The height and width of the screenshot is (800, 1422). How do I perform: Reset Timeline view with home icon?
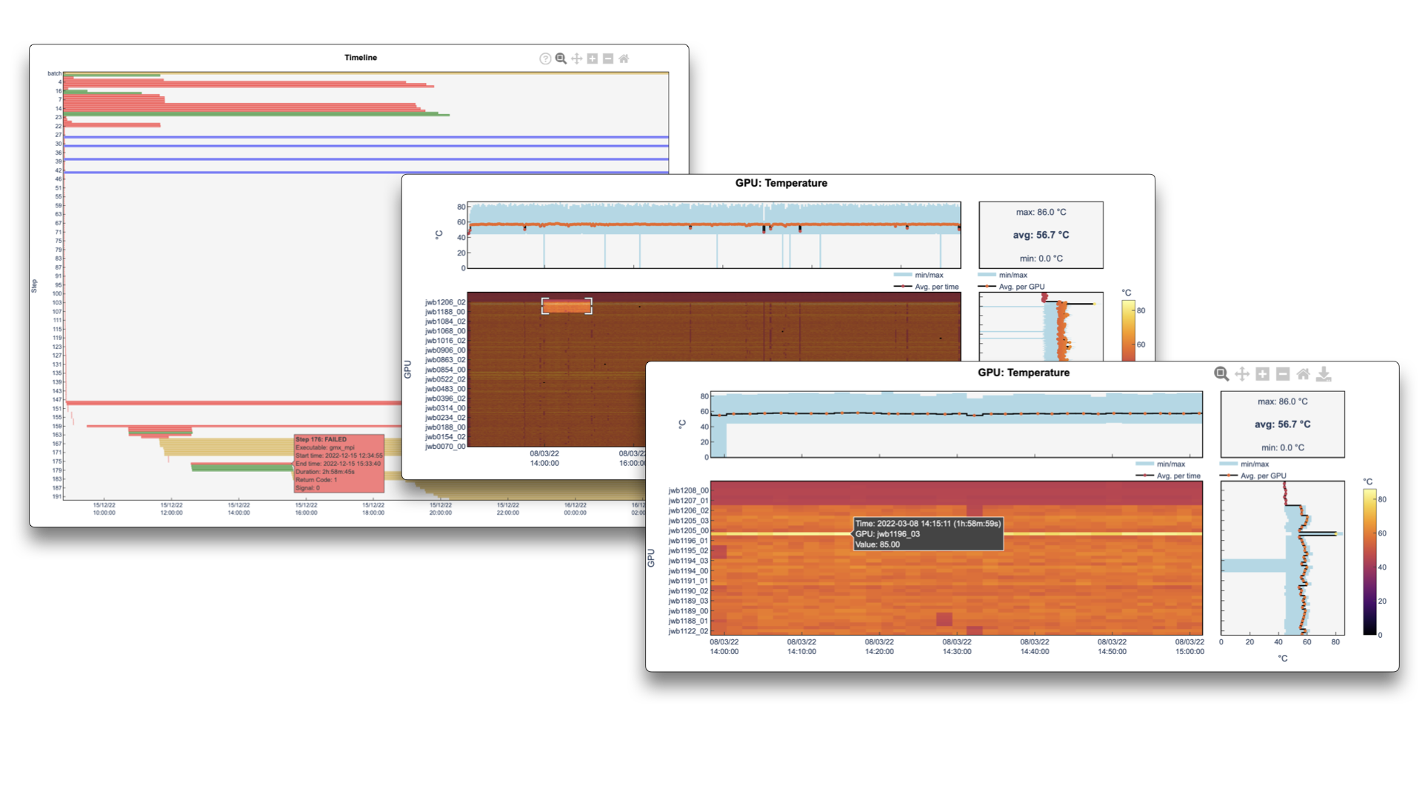coord(624,59)
